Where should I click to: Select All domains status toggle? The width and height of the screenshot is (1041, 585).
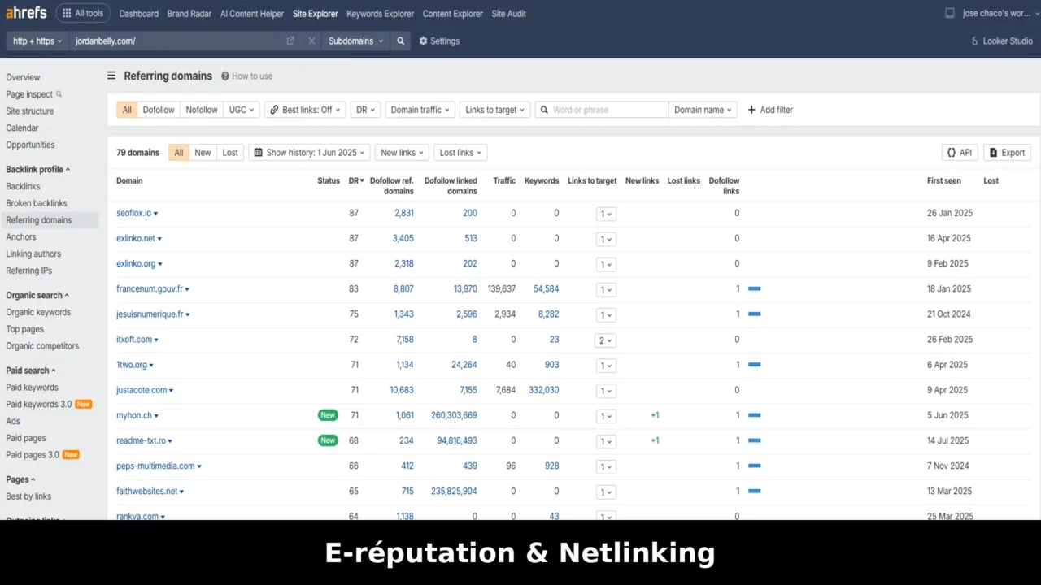pyautogui.click(x=179, y=152)
